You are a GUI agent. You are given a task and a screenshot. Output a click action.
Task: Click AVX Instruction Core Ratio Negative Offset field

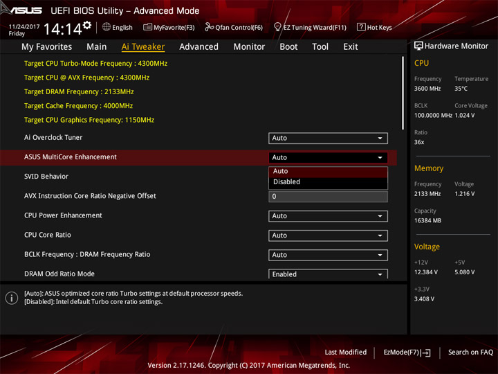coord(328,197)
